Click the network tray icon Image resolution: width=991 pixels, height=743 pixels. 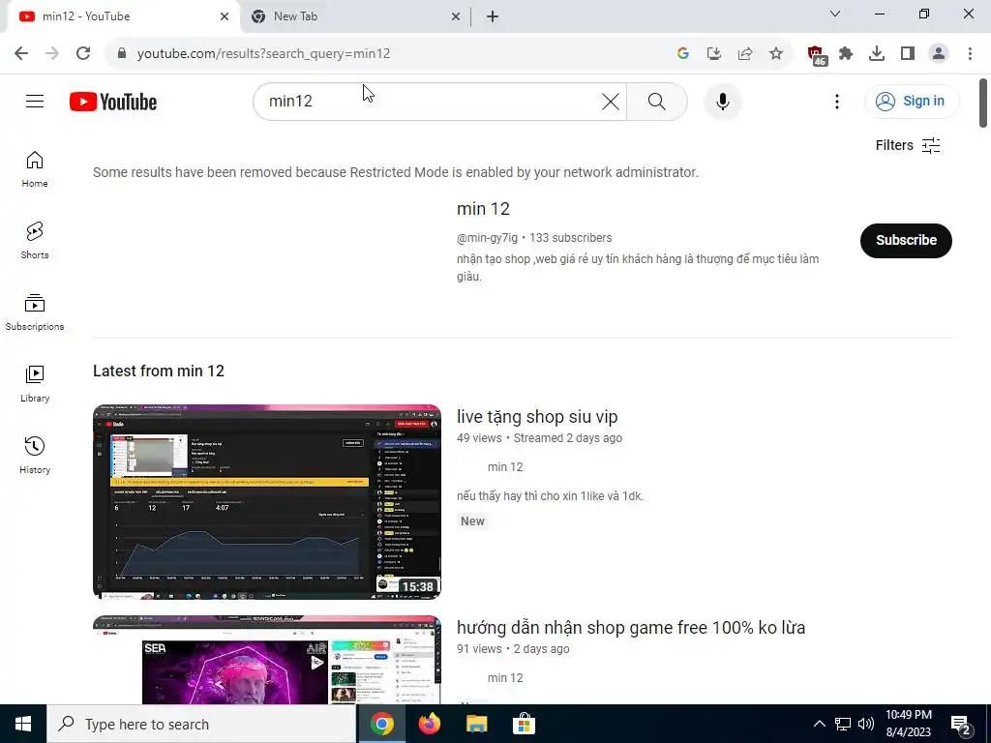843,724
